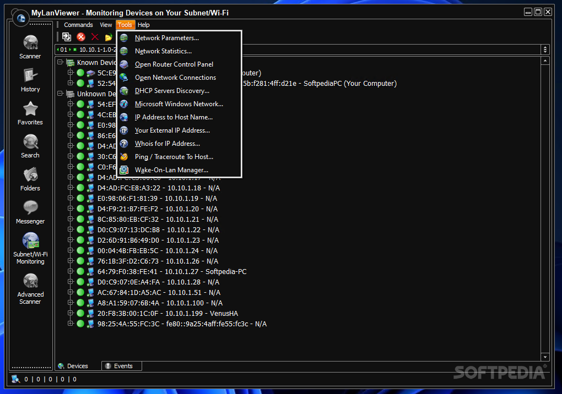Screen dimensions: 562x394
Task: Close the Tools menu via its header
Action: click(125, 25)
